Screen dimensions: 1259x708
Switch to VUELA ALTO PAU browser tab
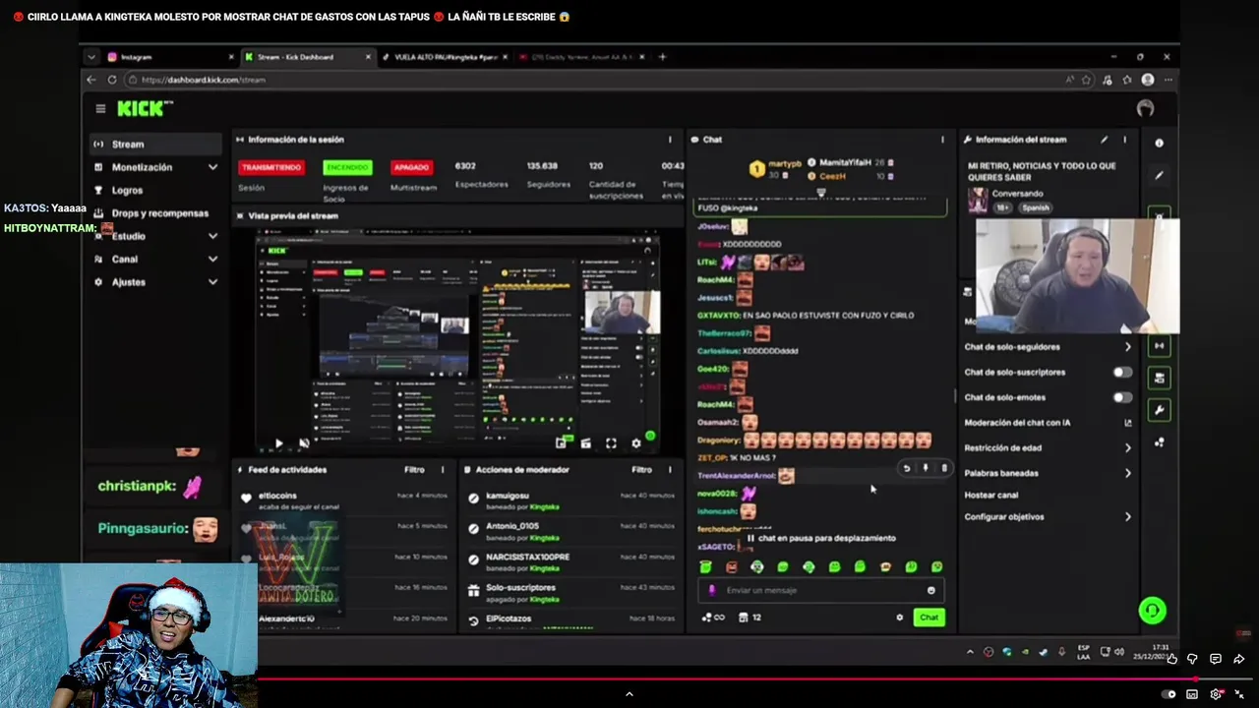(x=443, y=57)
